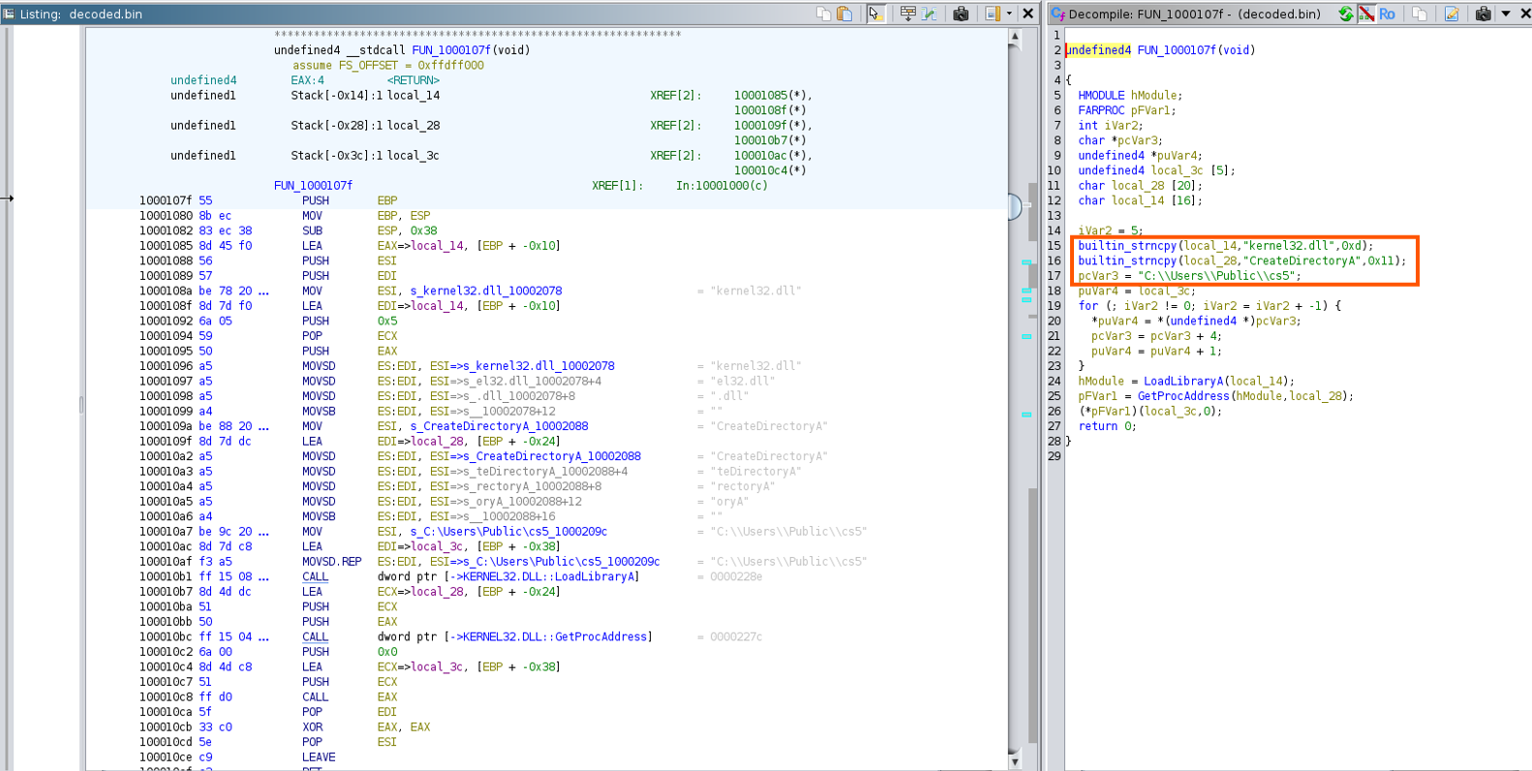The image size is (1532, 771).
Task: Click the Paste icon in Listing toolbar
Action: pos(844,14)
